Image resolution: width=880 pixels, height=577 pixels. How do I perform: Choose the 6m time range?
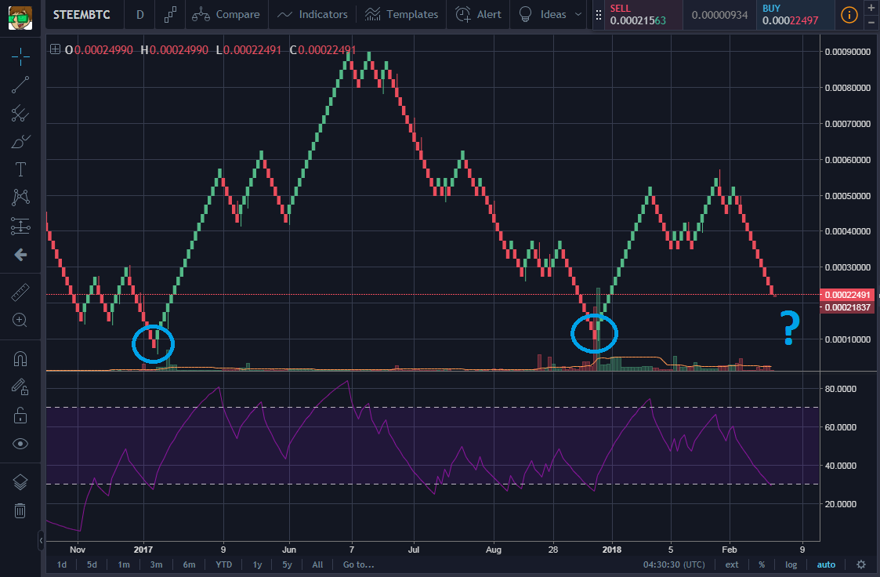pos(189,564)
